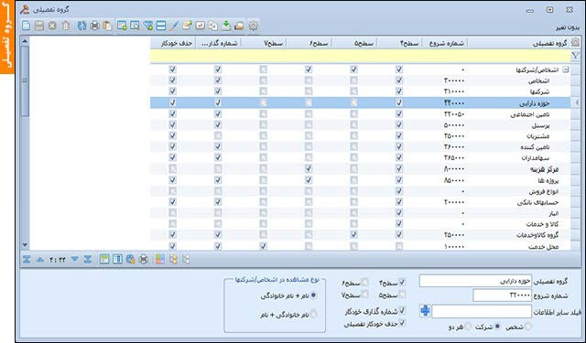Open the grid options corner icon

point(576,43)
